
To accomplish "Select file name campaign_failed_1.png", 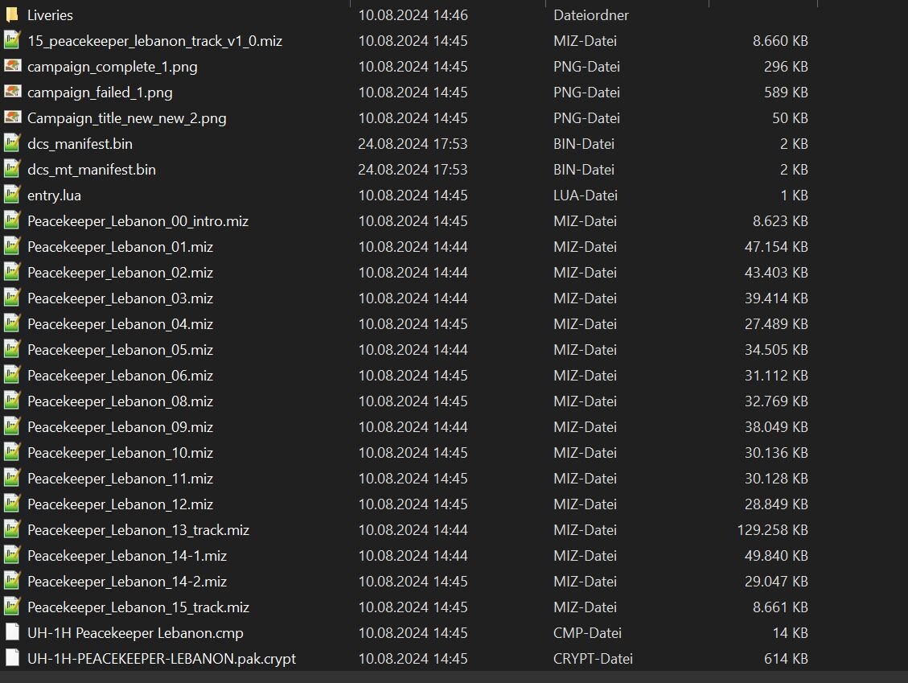I will 100,93.
